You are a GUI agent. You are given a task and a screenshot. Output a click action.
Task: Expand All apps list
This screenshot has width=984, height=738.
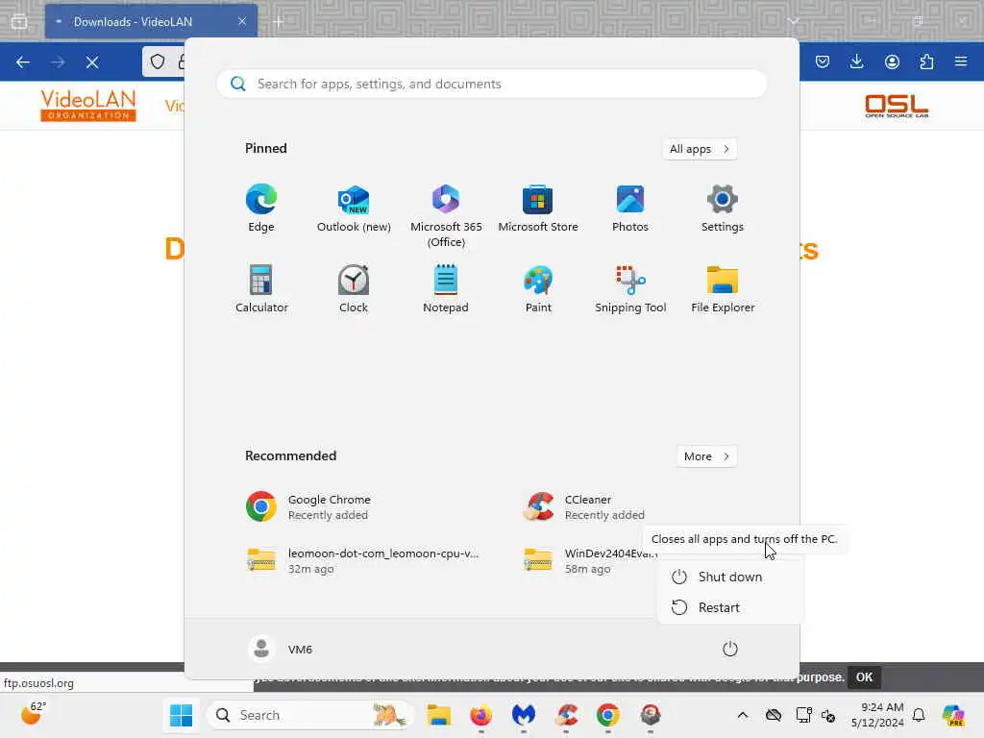click(700, 149)
